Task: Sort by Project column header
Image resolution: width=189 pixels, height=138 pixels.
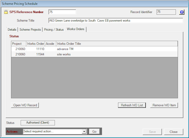Action: [19, 44]
